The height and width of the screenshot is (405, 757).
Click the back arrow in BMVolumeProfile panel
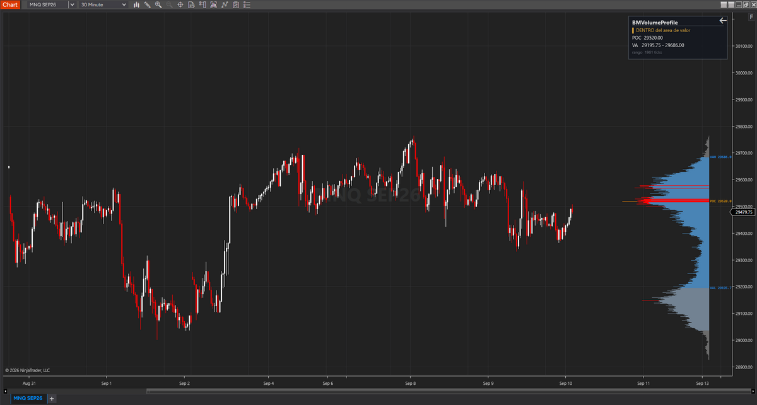tap(723, 20)
